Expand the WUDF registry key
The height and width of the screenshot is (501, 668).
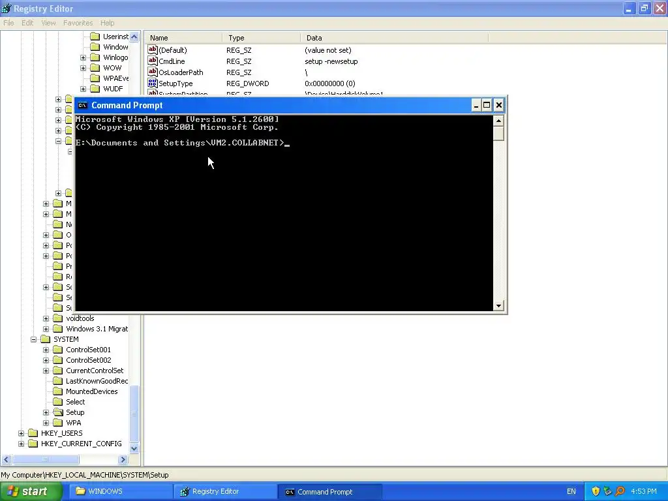(x=83, y=89)
